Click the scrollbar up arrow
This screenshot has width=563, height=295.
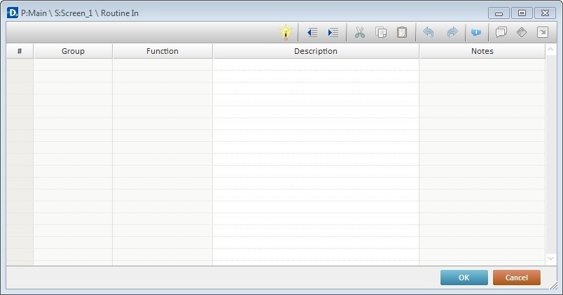(550, 49)
